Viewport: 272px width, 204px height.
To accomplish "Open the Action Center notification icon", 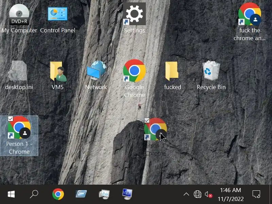I will coord(256,194).
